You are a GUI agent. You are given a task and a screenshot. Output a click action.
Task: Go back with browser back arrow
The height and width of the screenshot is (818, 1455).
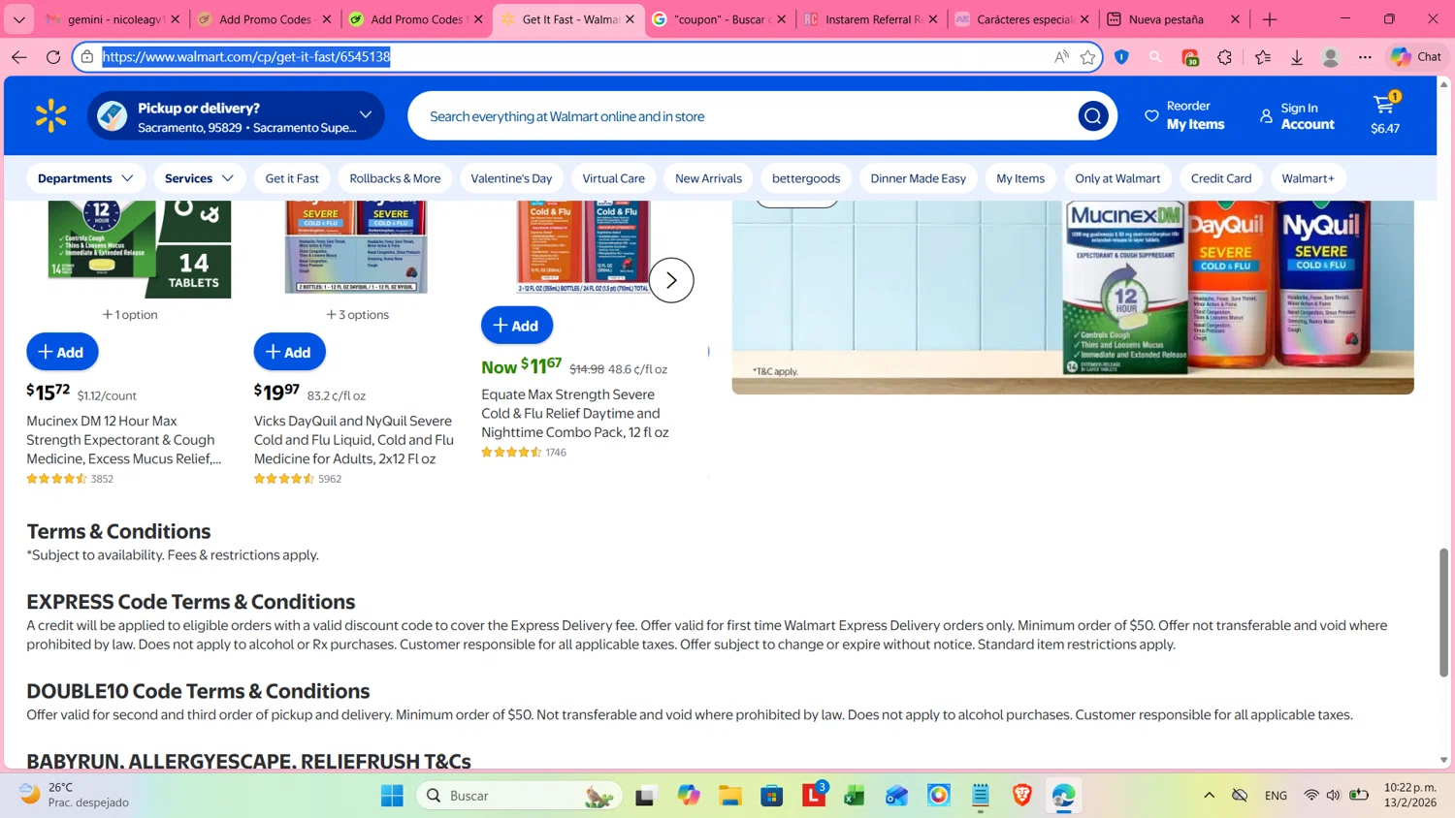(x=19, y=57)
